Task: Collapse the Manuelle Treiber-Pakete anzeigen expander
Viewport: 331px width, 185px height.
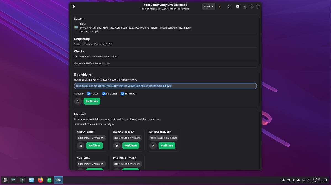Action: (x=94, y=125)
